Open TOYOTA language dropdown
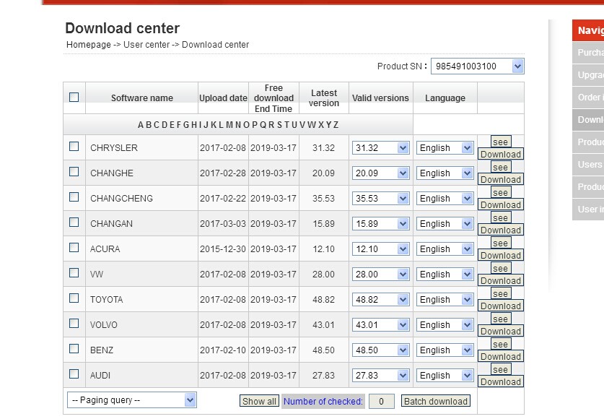The height and width of the screenshot is (419, 604). 445,300
